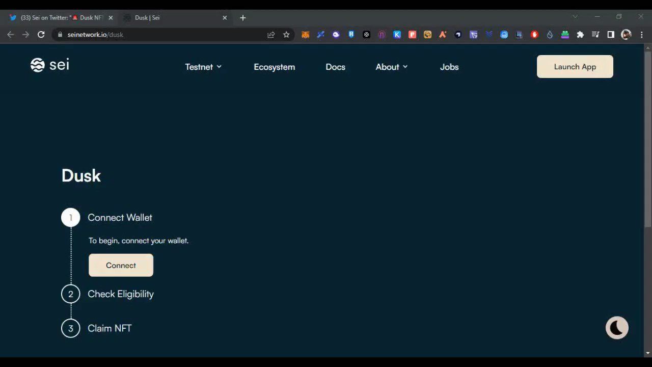Click the Connect wallet button

click(x=121, y=265)
